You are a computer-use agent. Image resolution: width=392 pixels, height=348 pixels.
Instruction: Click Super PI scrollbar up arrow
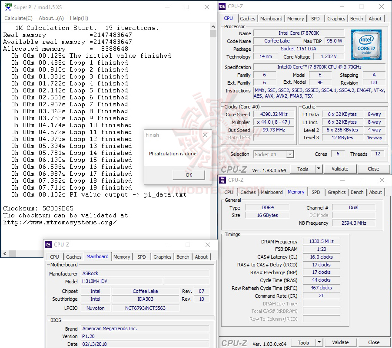point(213,26)
